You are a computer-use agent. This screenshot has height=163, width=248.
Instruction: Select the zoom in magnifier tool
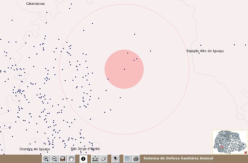(46, 159)
